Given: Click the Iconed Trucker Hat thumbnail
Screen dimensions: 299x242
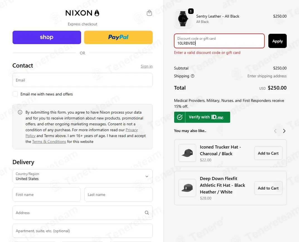Looking at the screenshot, I should (187, 153).
